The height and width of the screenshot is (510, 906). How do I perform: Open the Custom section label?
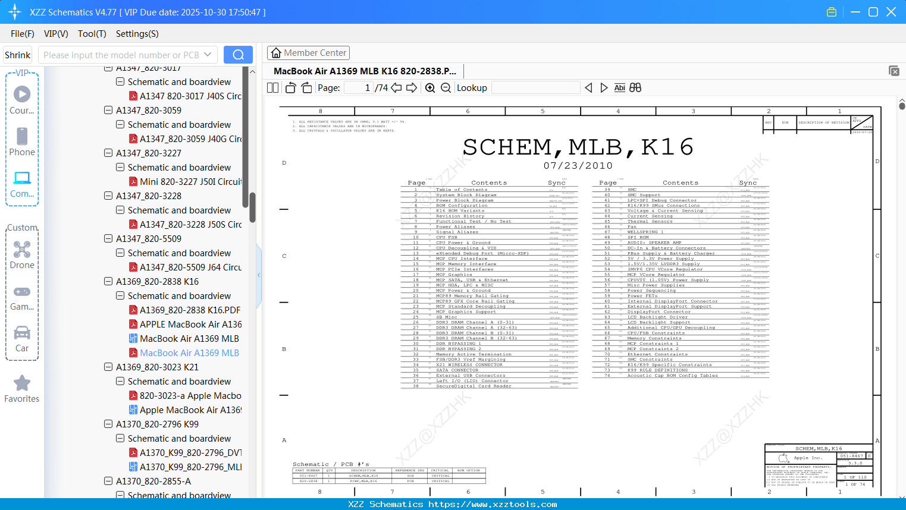coord(22,228)
